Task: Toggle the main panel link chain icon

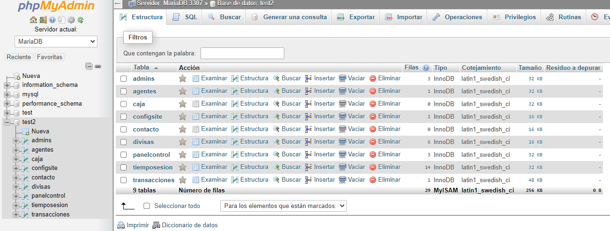Action: click(x=98, y=66)
